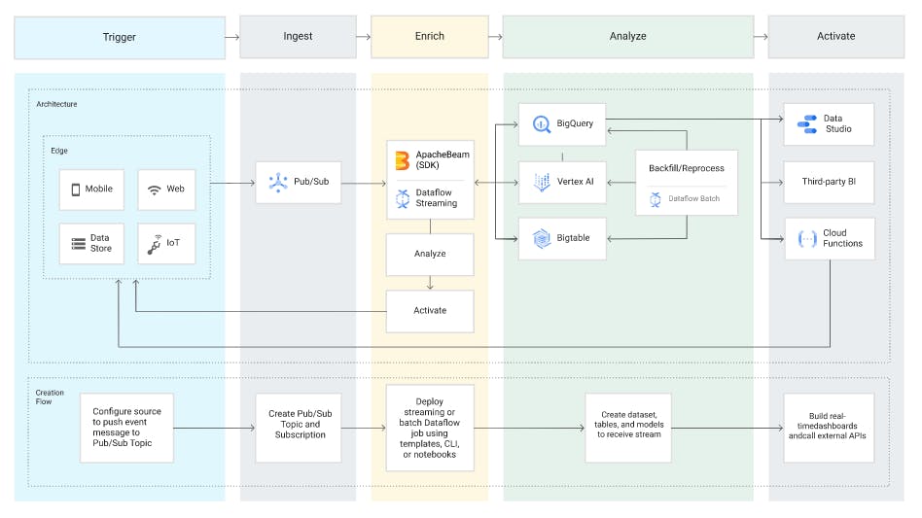
Task: Click the Apache Beam logo icon
Action: (x=403, y=159)
